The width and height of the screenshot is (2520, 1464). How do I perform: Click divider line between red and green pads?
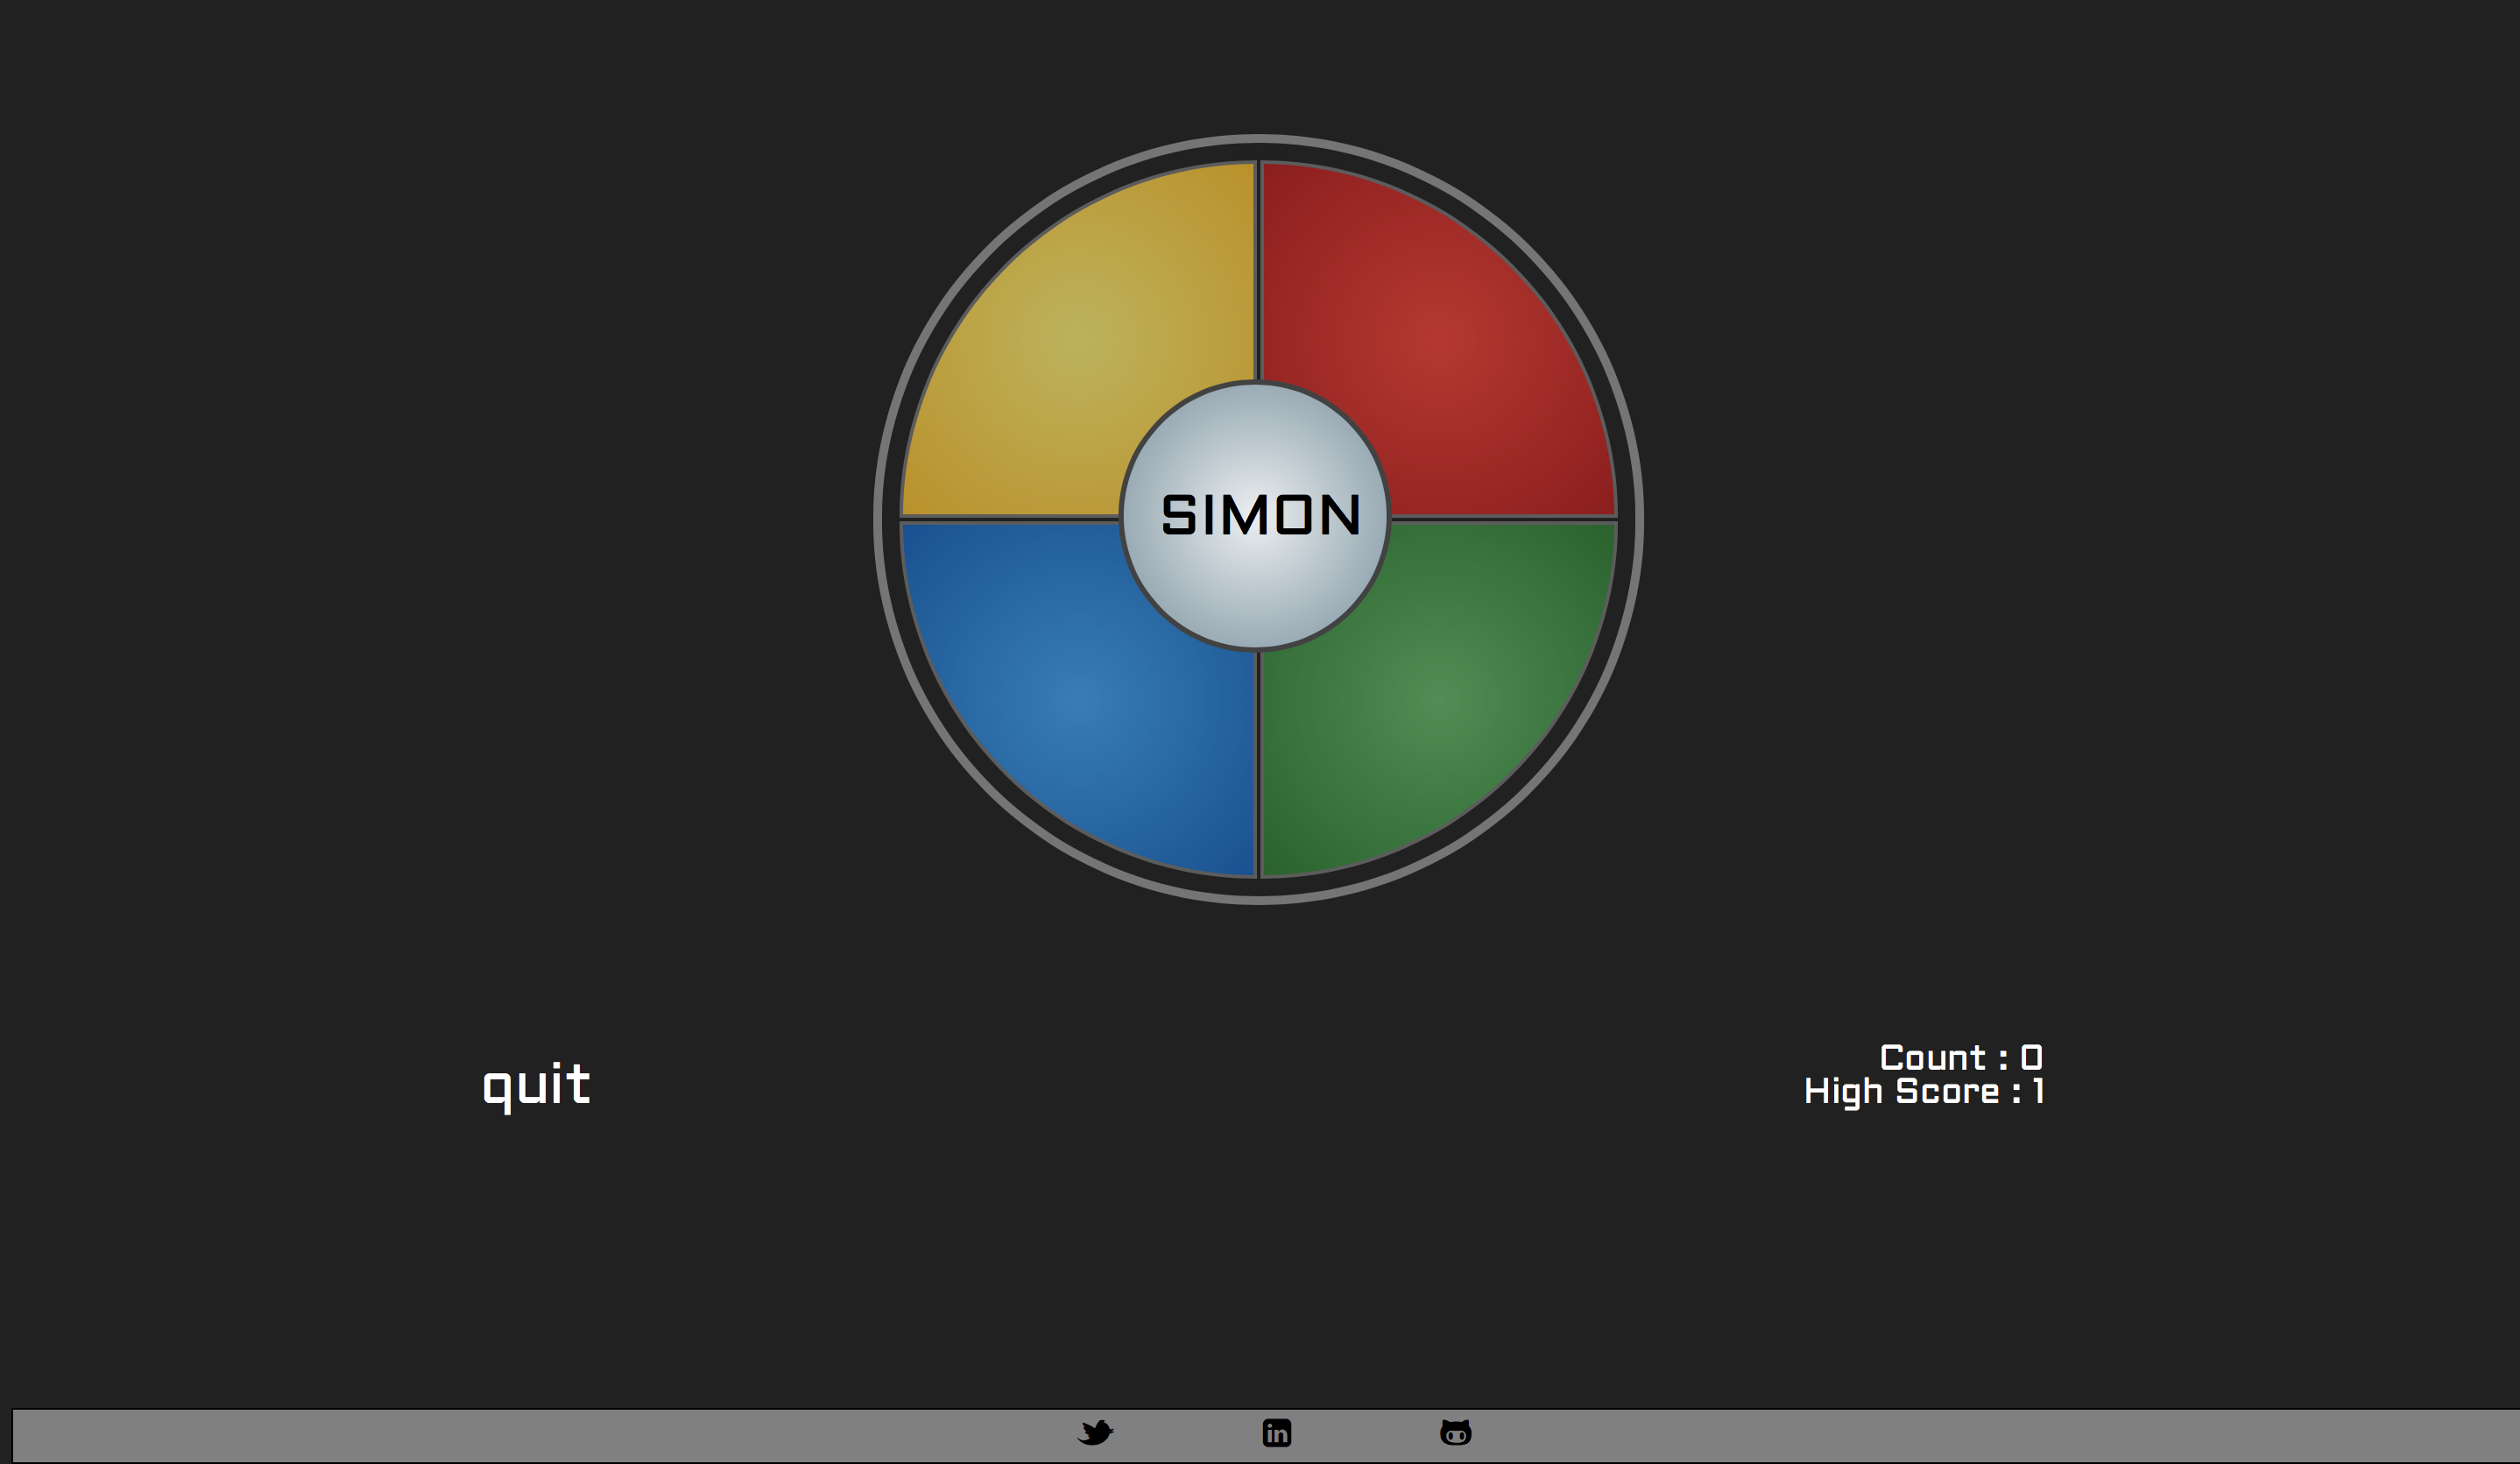click(x=1505, y=519)
